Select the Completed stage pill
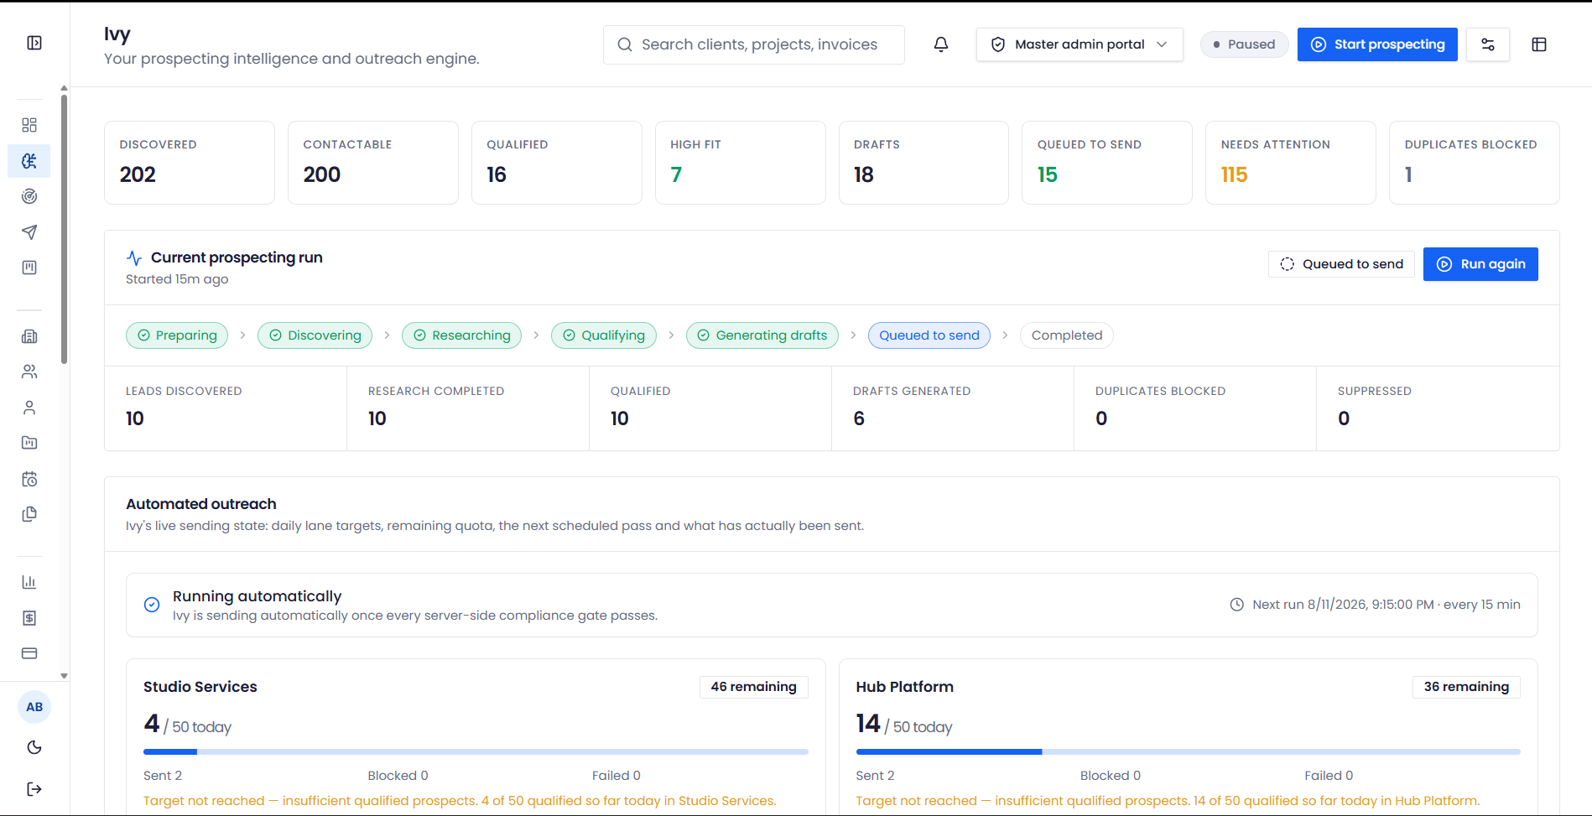 point(1067,335)
